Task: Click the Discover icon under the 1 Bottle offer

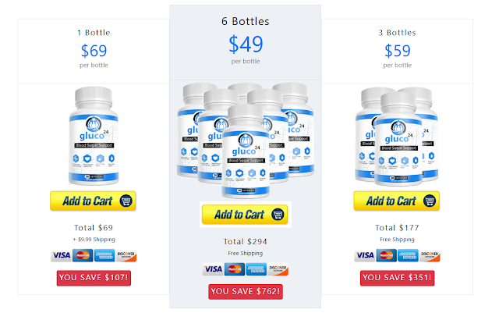Action: pos(126,255)
